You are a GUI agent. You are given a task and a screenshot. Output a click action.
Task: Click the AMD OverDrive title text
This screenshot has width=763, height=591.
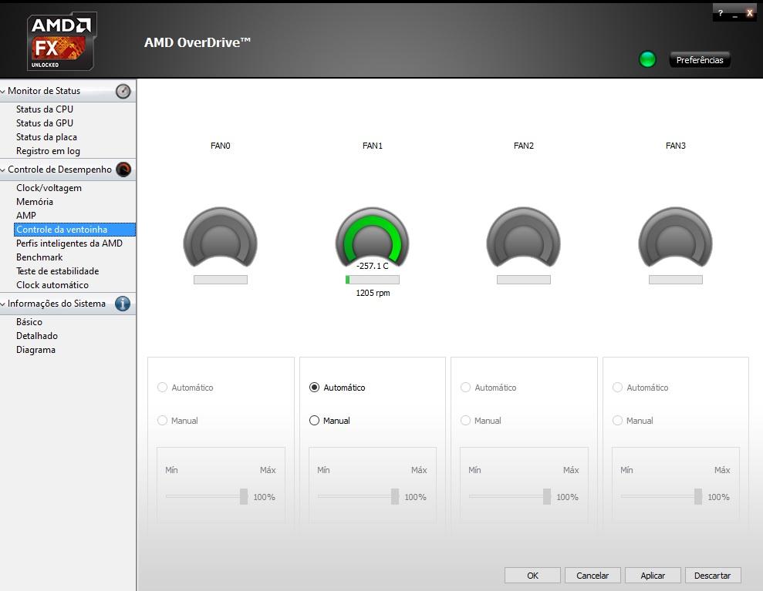(x=197, y=42)
